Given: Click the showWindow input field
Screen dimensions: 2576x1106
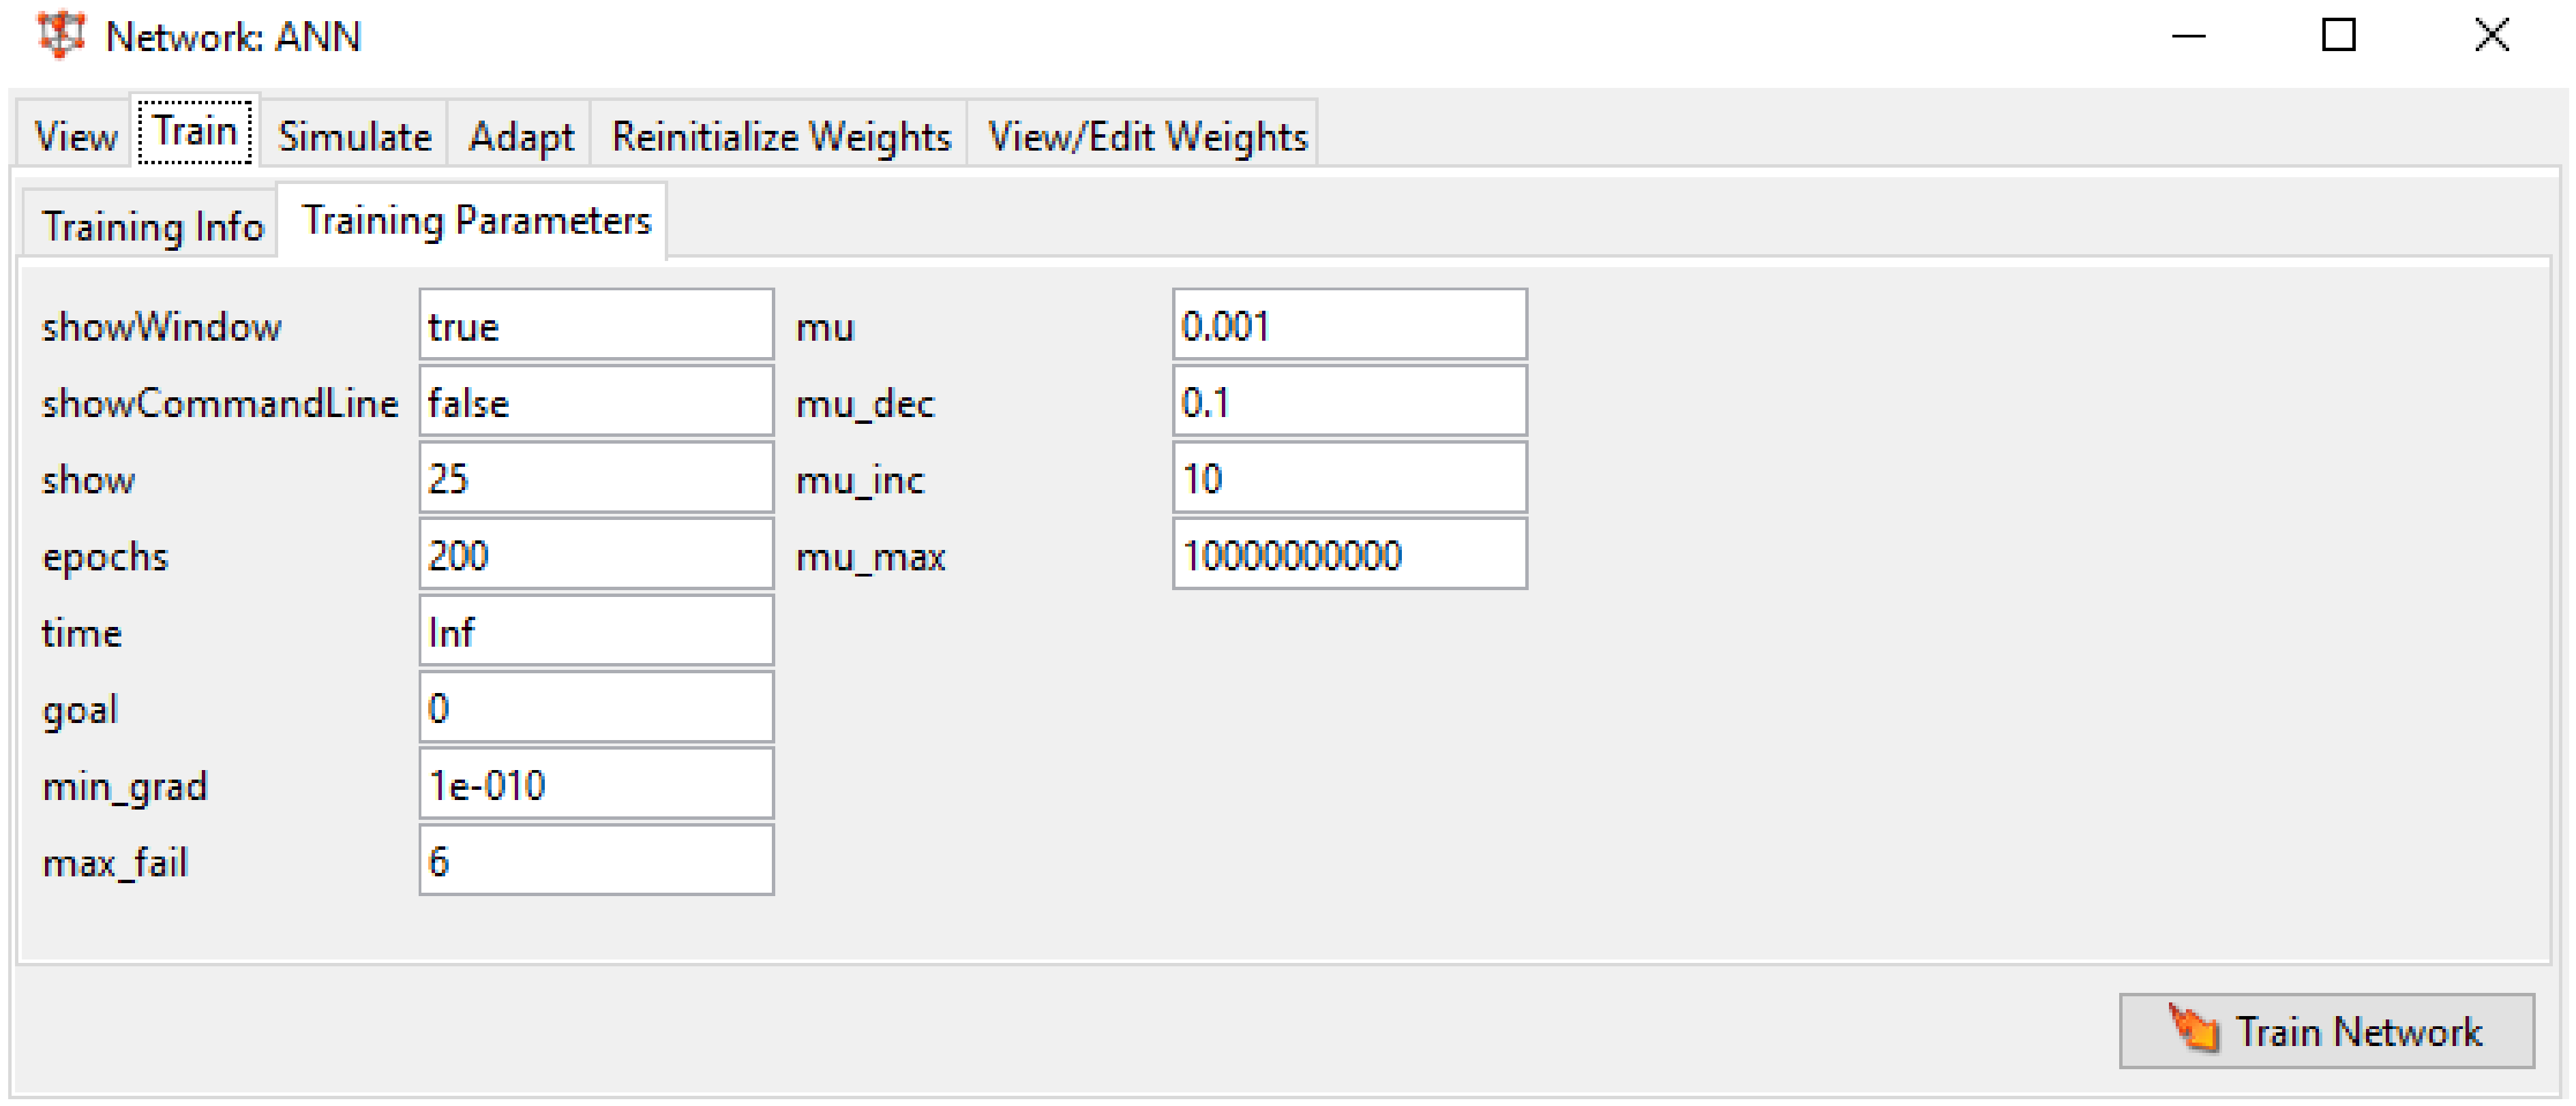Looking at the screenshot, I should (596, 326).
